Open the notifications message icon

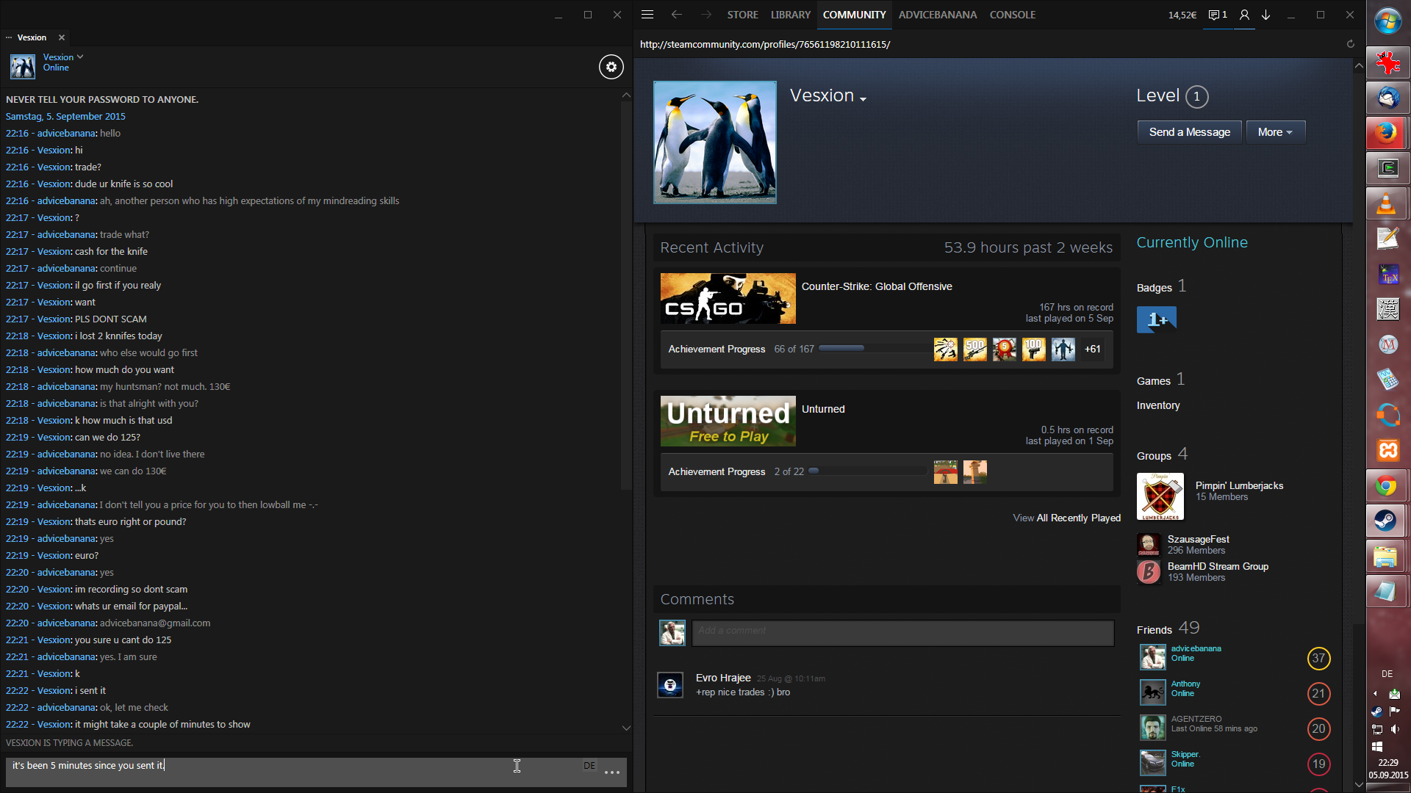(x=1217, y=15)
